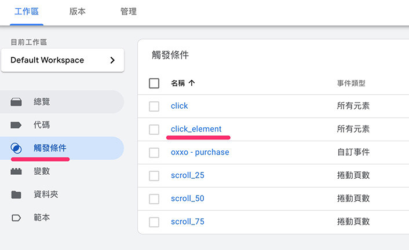Open the click_element trigger
Viewport: 409px width, 250px height.
click(196, 129)
